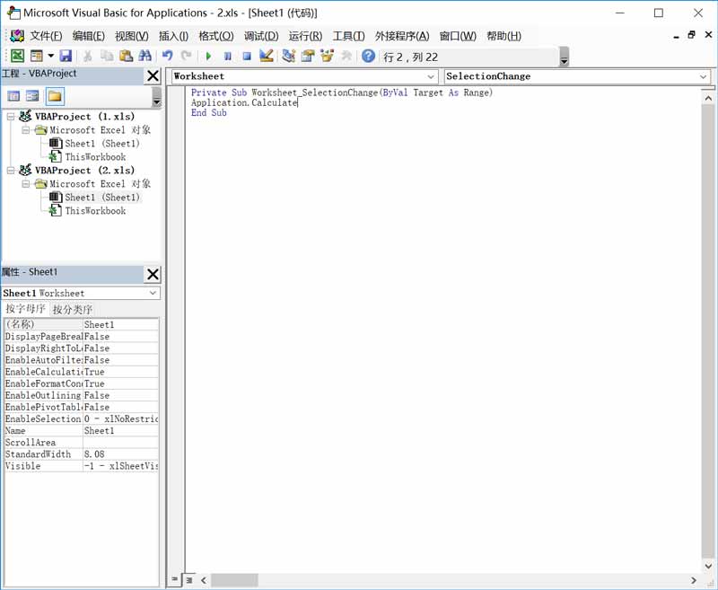Click View Object icon in project panel
The width and height of the screenshot is (718, 590).
[32, 96]
